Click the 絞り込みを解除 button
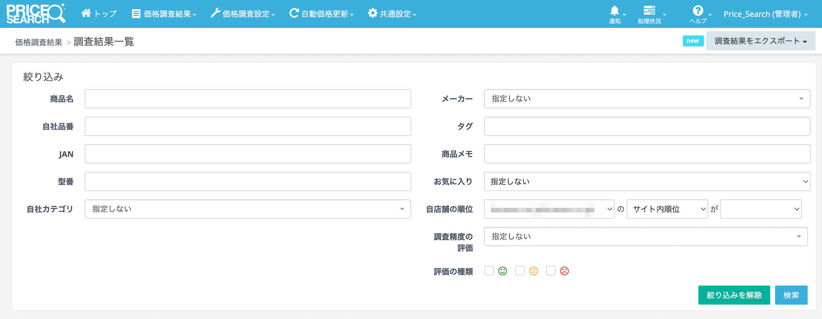The height and width of the screenshot is (319, 822). point(734,295)
